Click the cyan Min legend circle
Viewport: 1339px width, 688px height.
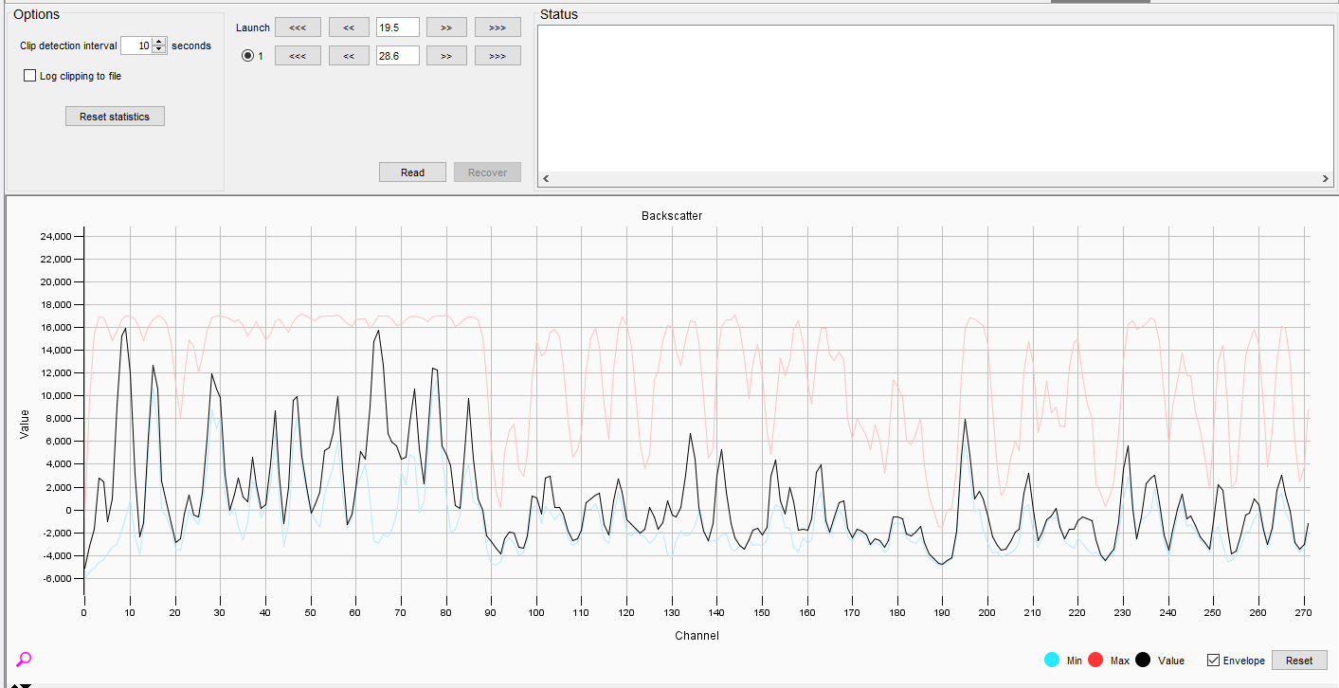(1051, 661)
